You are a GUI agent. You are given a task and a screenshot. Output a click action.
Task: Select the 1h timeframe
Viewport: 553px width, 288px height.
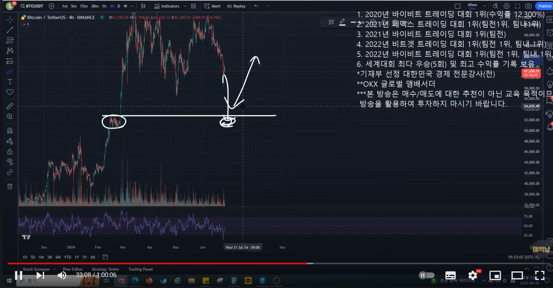click(x=104, y=6)
